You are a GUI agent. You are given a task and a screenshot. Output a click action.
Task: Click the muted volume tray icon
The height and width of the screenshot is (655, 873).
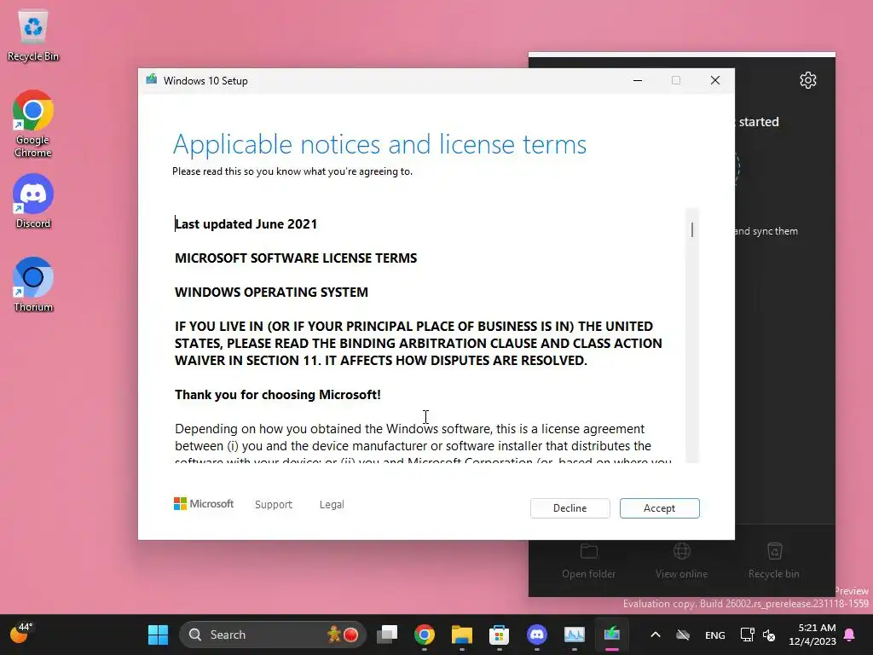click(x=770, y=635)
